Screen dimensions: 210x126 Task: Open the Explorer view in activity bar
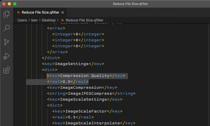(x=7, y=14)
